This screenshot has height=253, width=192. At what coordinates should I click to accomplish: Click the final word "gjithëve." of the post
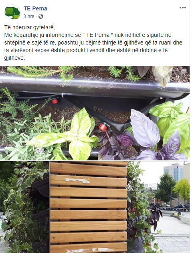[14, 58]
